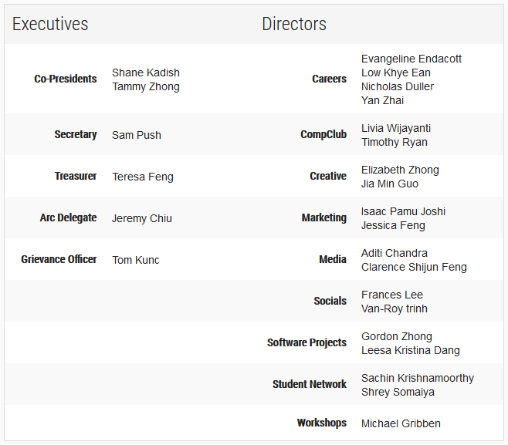Select Evangeline Endacott under Careers

[x=411, y=59]
